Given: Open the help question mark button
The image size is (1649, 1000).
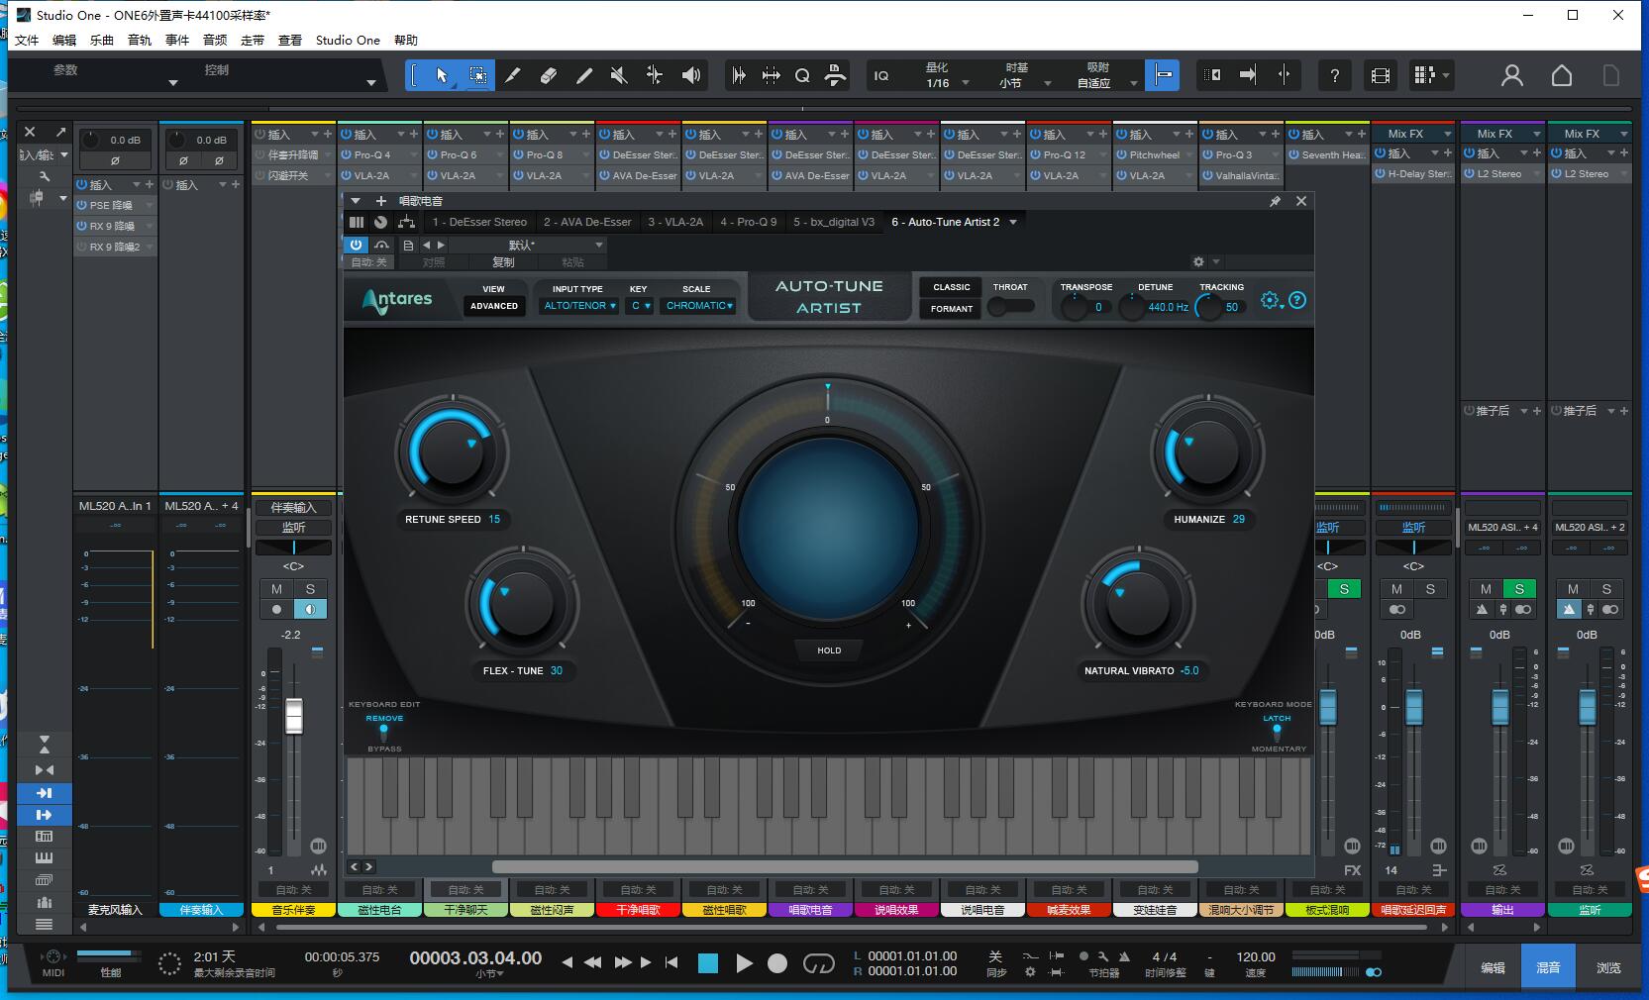Looking at the screenshot, I should [x=1334, y=75].
